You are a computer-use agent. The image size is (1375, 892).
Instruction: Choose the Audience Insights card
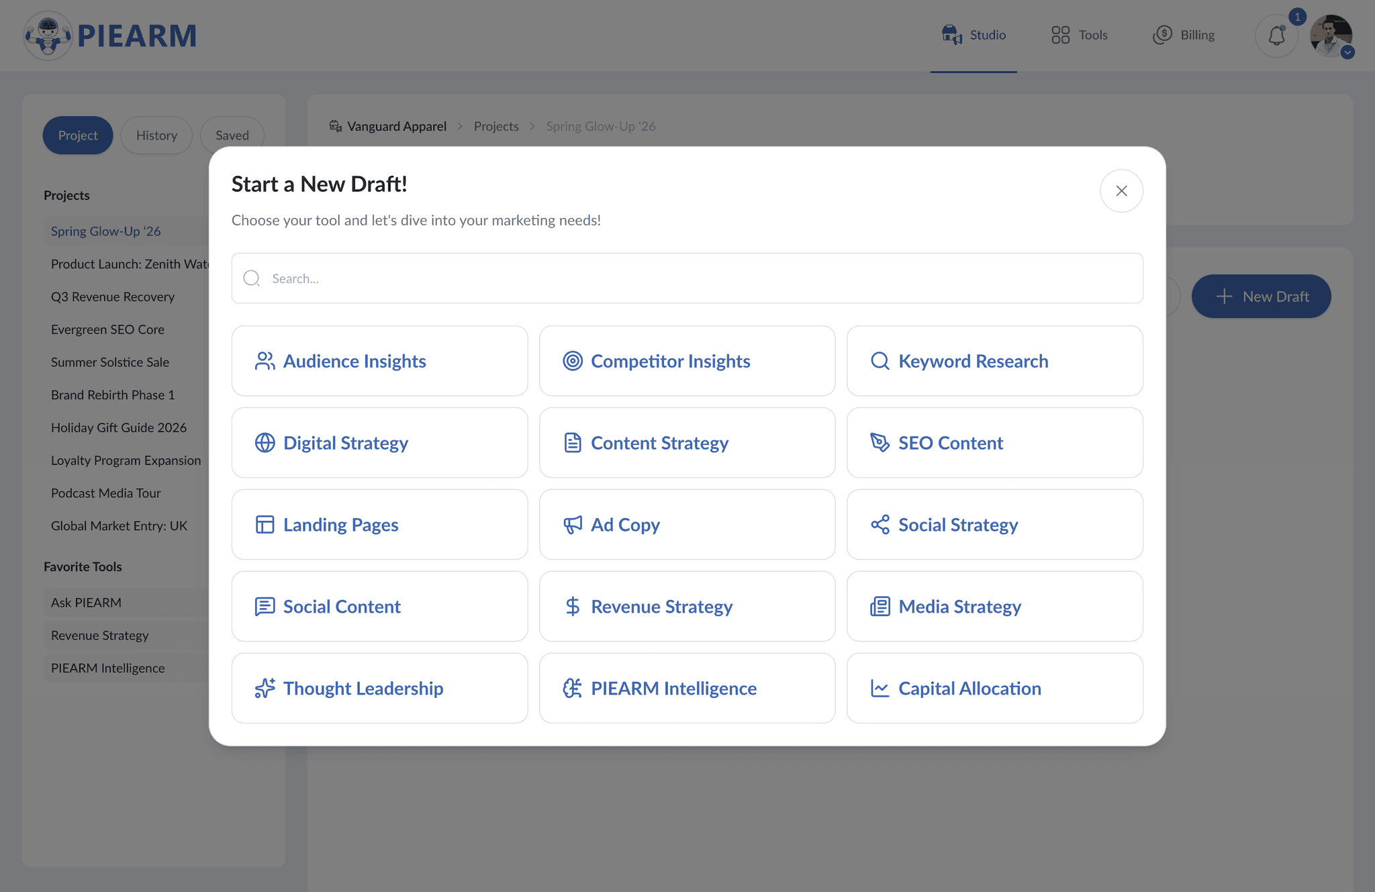[380, 361]
